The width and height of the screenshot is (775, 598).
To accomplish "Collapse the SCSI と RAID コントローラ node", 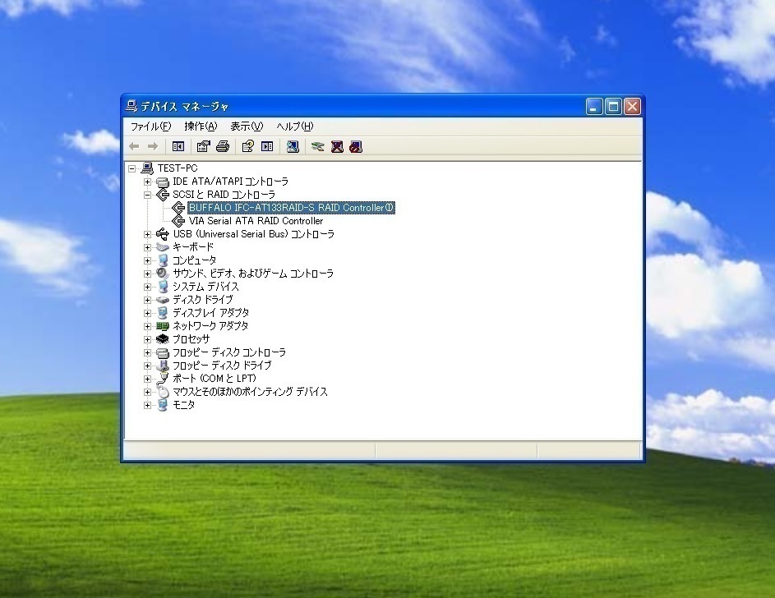I will (x=147, y=195).
